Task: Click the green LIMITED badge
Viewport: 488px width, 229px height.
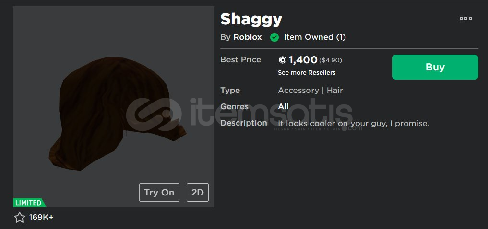Action: (x=29, y=203)
